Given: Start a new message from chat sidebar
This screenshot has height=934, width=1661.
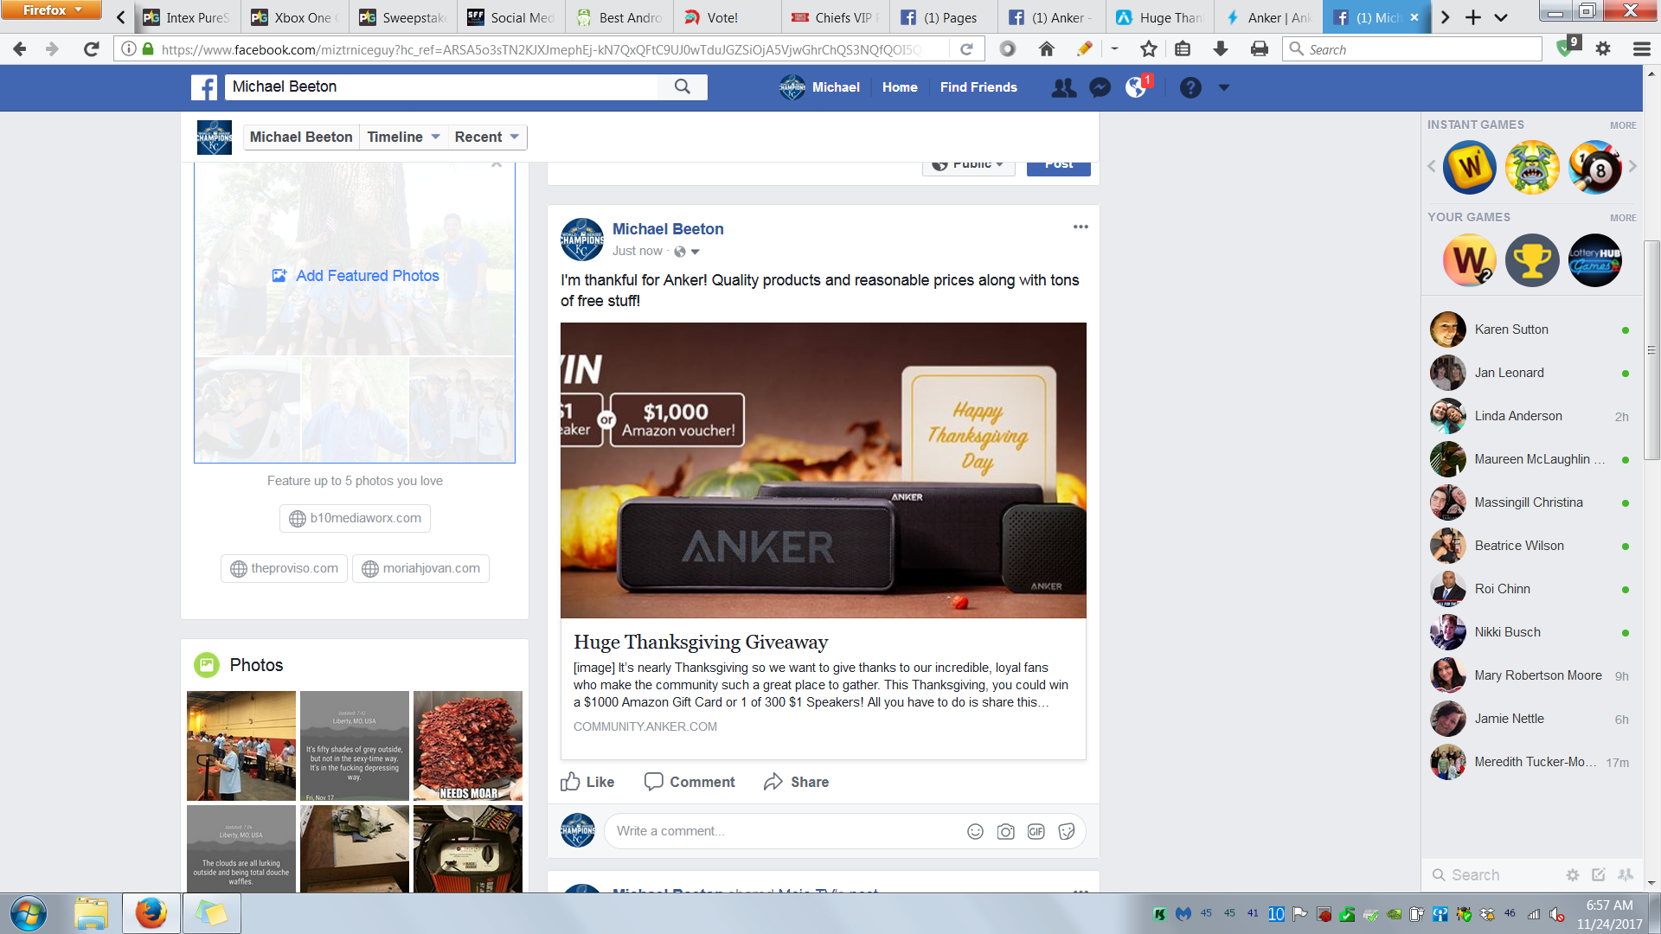Looking at the screenshot, I should (x=1599, y=875).
